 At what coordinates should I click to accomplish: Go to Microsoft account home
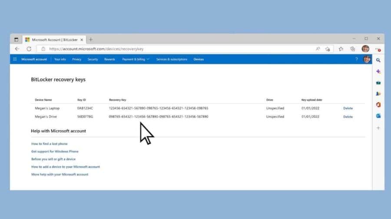(34, 59)
